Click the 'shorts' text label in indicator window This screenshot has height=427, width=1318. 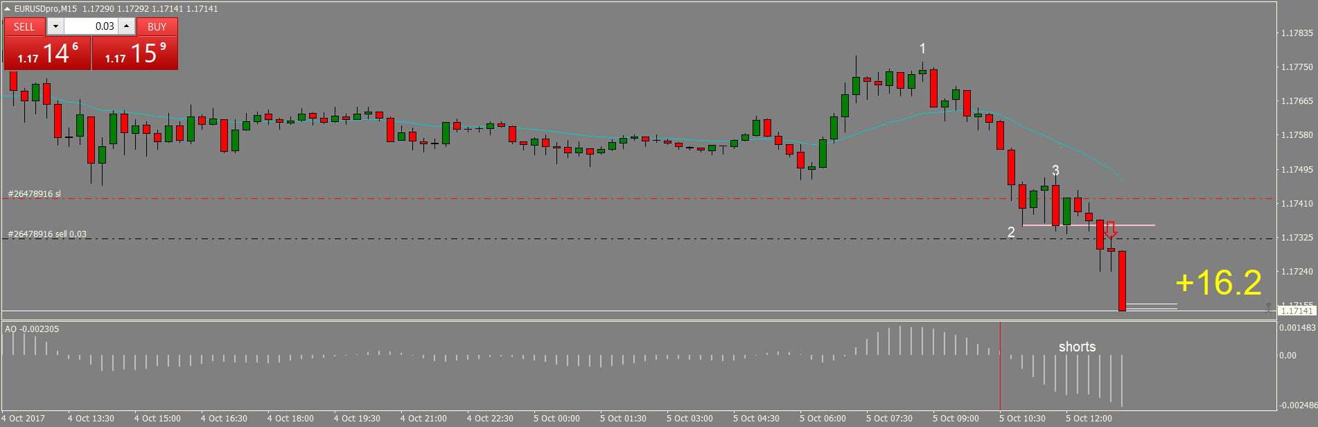(1077, 347)
